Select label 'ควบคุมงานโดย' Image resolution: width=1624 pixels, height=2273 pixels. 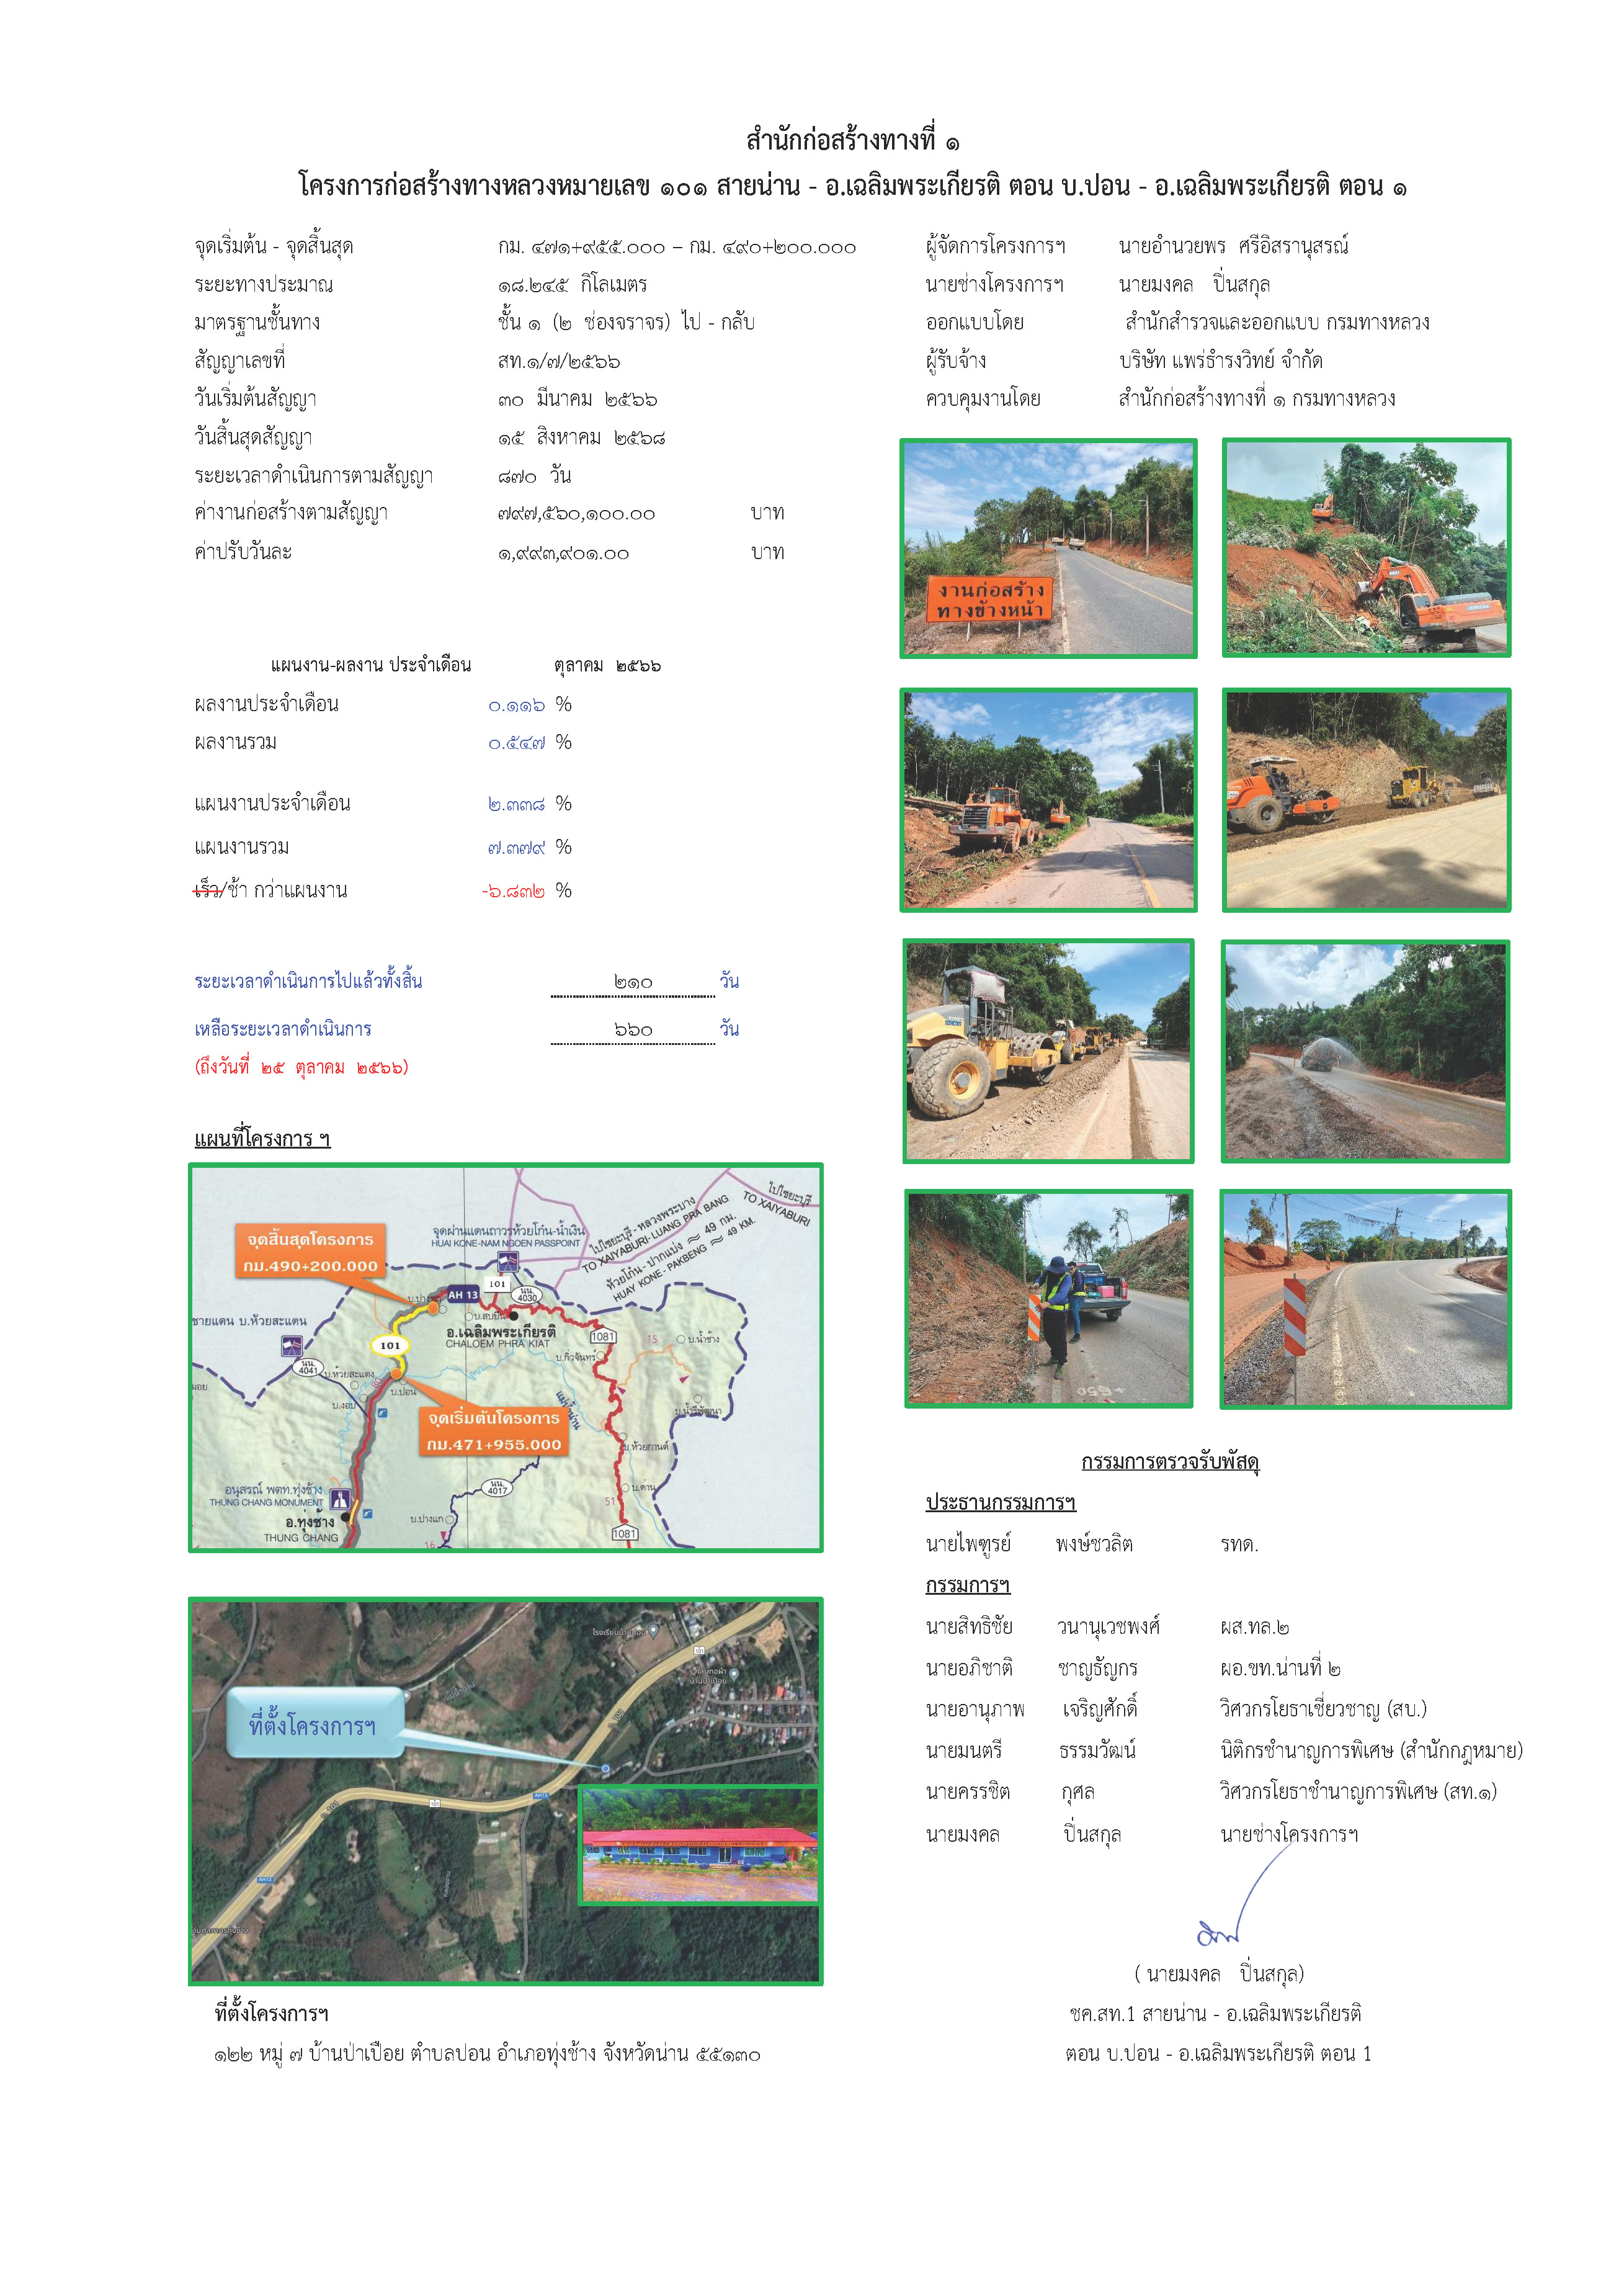[983, 398]
